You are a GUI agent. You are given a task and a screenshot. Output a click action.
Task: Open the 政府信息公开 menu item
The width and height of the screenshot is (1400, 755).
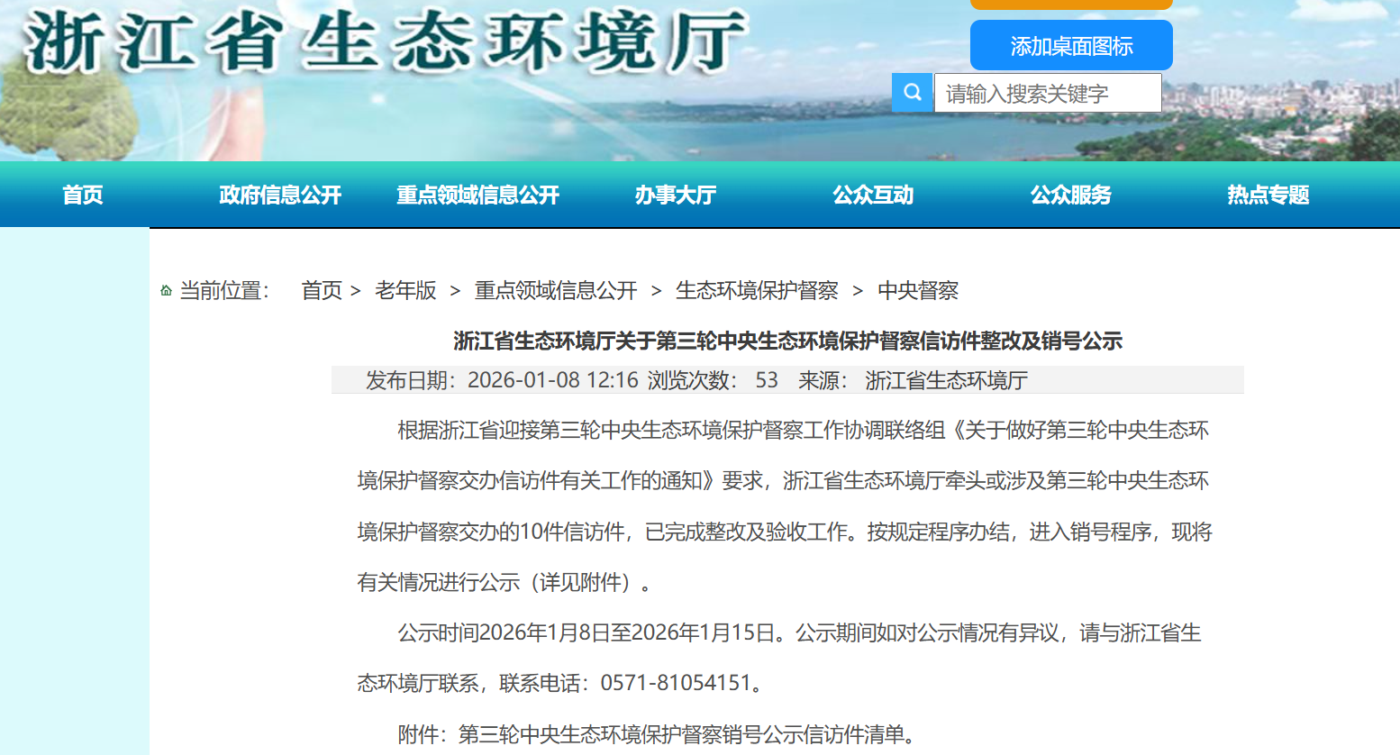click(x=280, y=195)
